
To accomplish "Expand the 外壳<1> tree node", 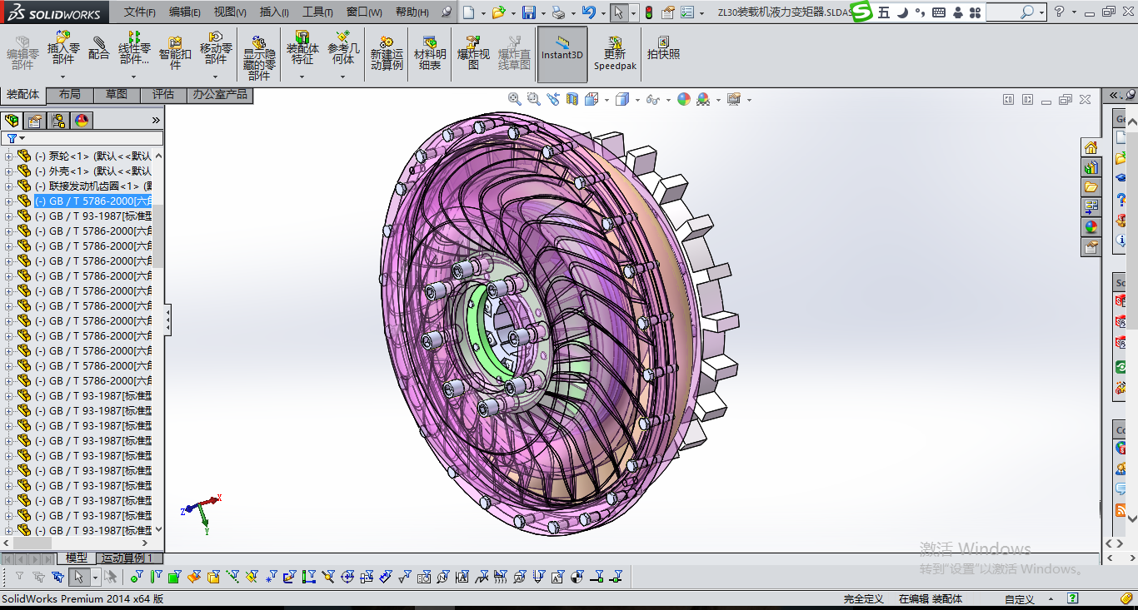I will pos(9,171).
